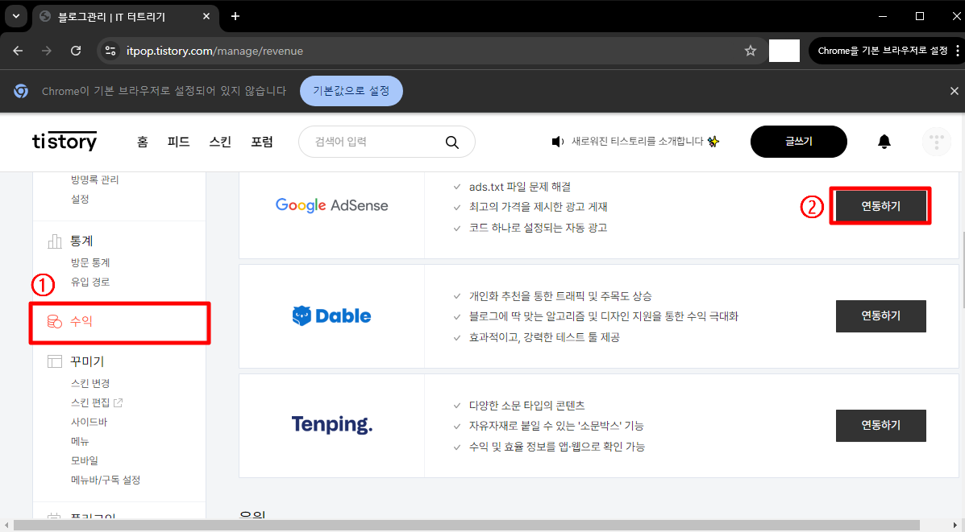Open the profile avatar menu
Image resolution: width=965 pixels, height=532 pixels.
[x=937, y=142]
